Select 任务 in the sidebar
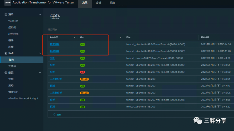Viewport: 234px width, 131px height. click(22, 60)
